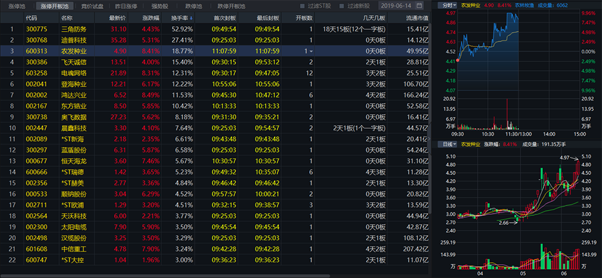Select the 奥飞数据 stock row
Viewport: 602px width, 278px height.
214,117
